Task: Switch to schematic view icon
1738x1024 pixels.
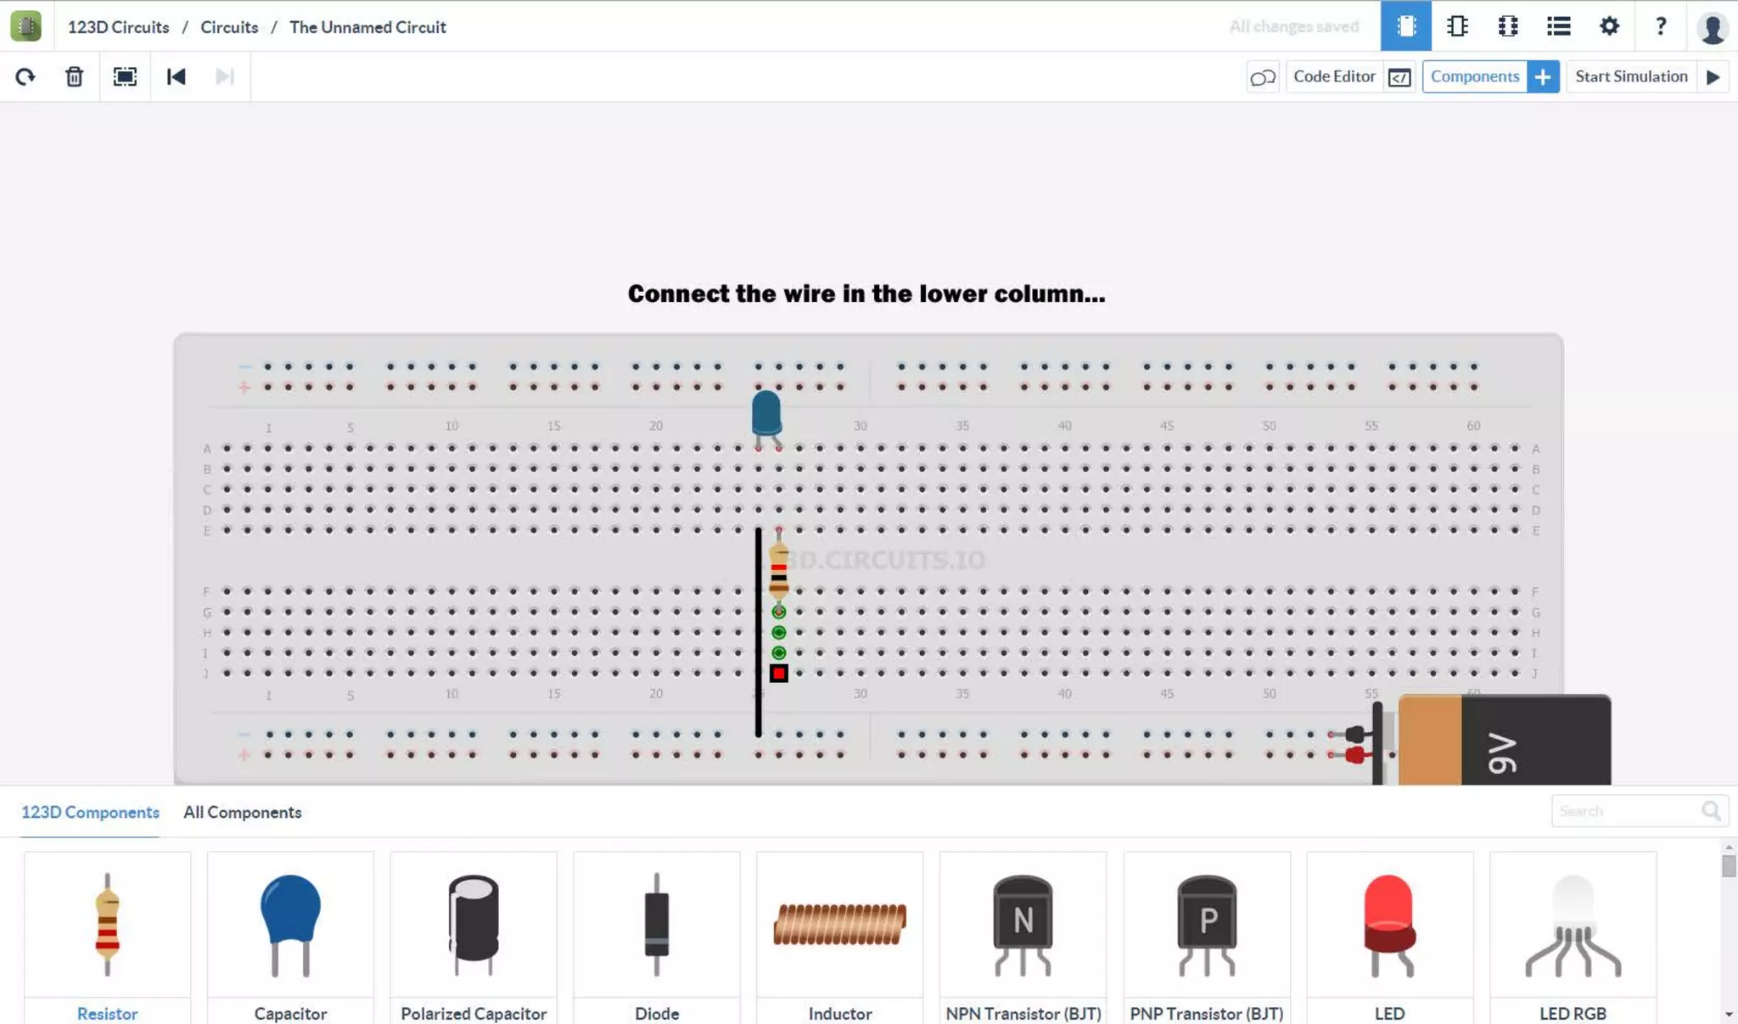Action: (x=1457, y=26)
